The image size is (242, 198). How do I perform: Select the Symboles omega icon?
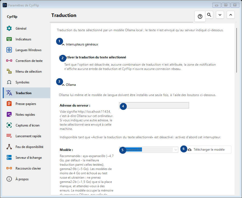click(9, 82)
